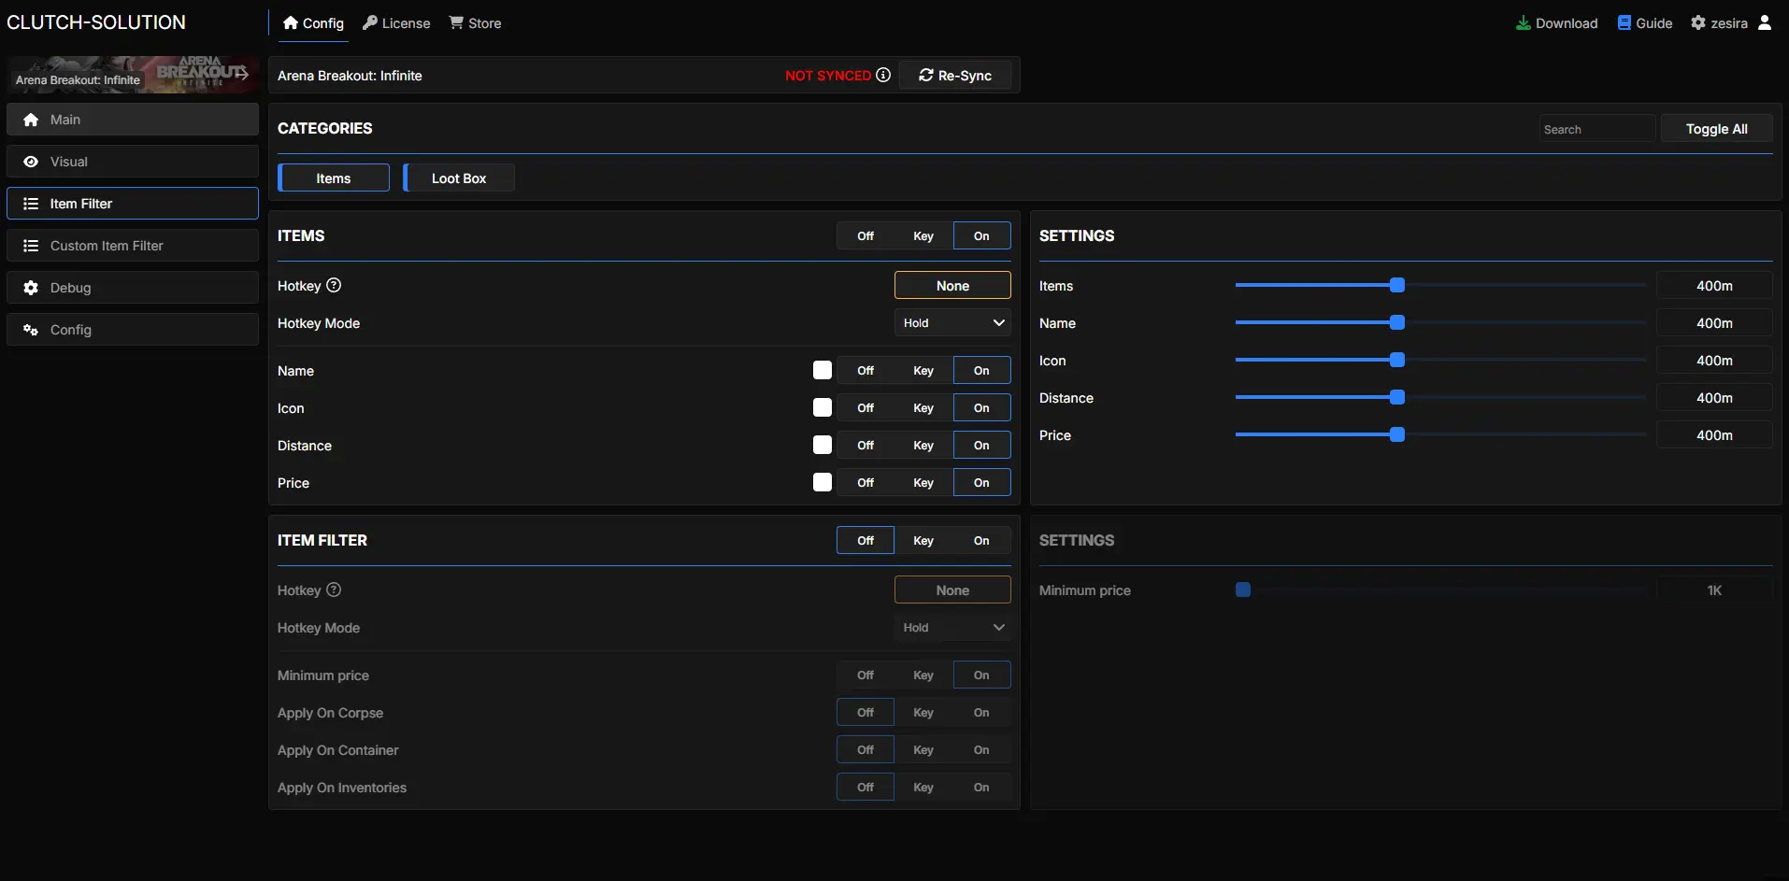Click the user profile icon at top right
The height and width of the screenshot is (881, 1789).
[x=1764, y=22]
